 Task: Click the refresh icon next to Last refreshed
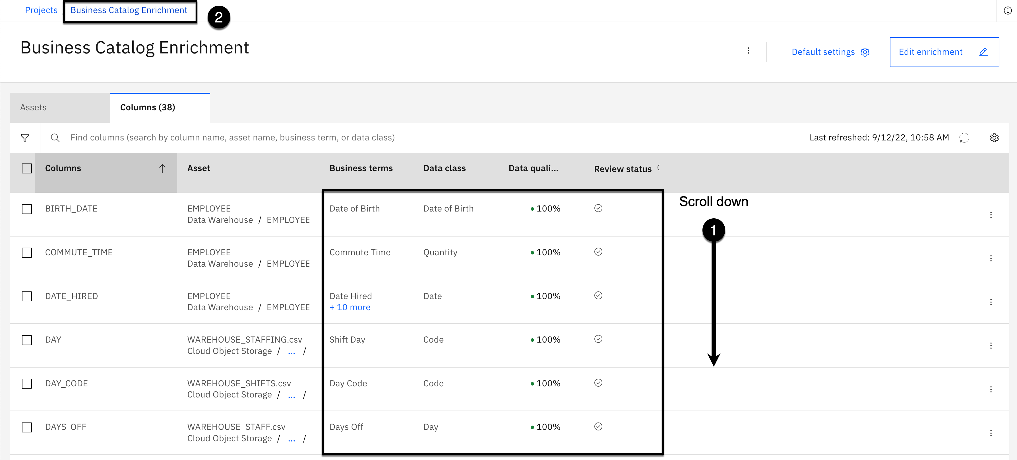964,138
